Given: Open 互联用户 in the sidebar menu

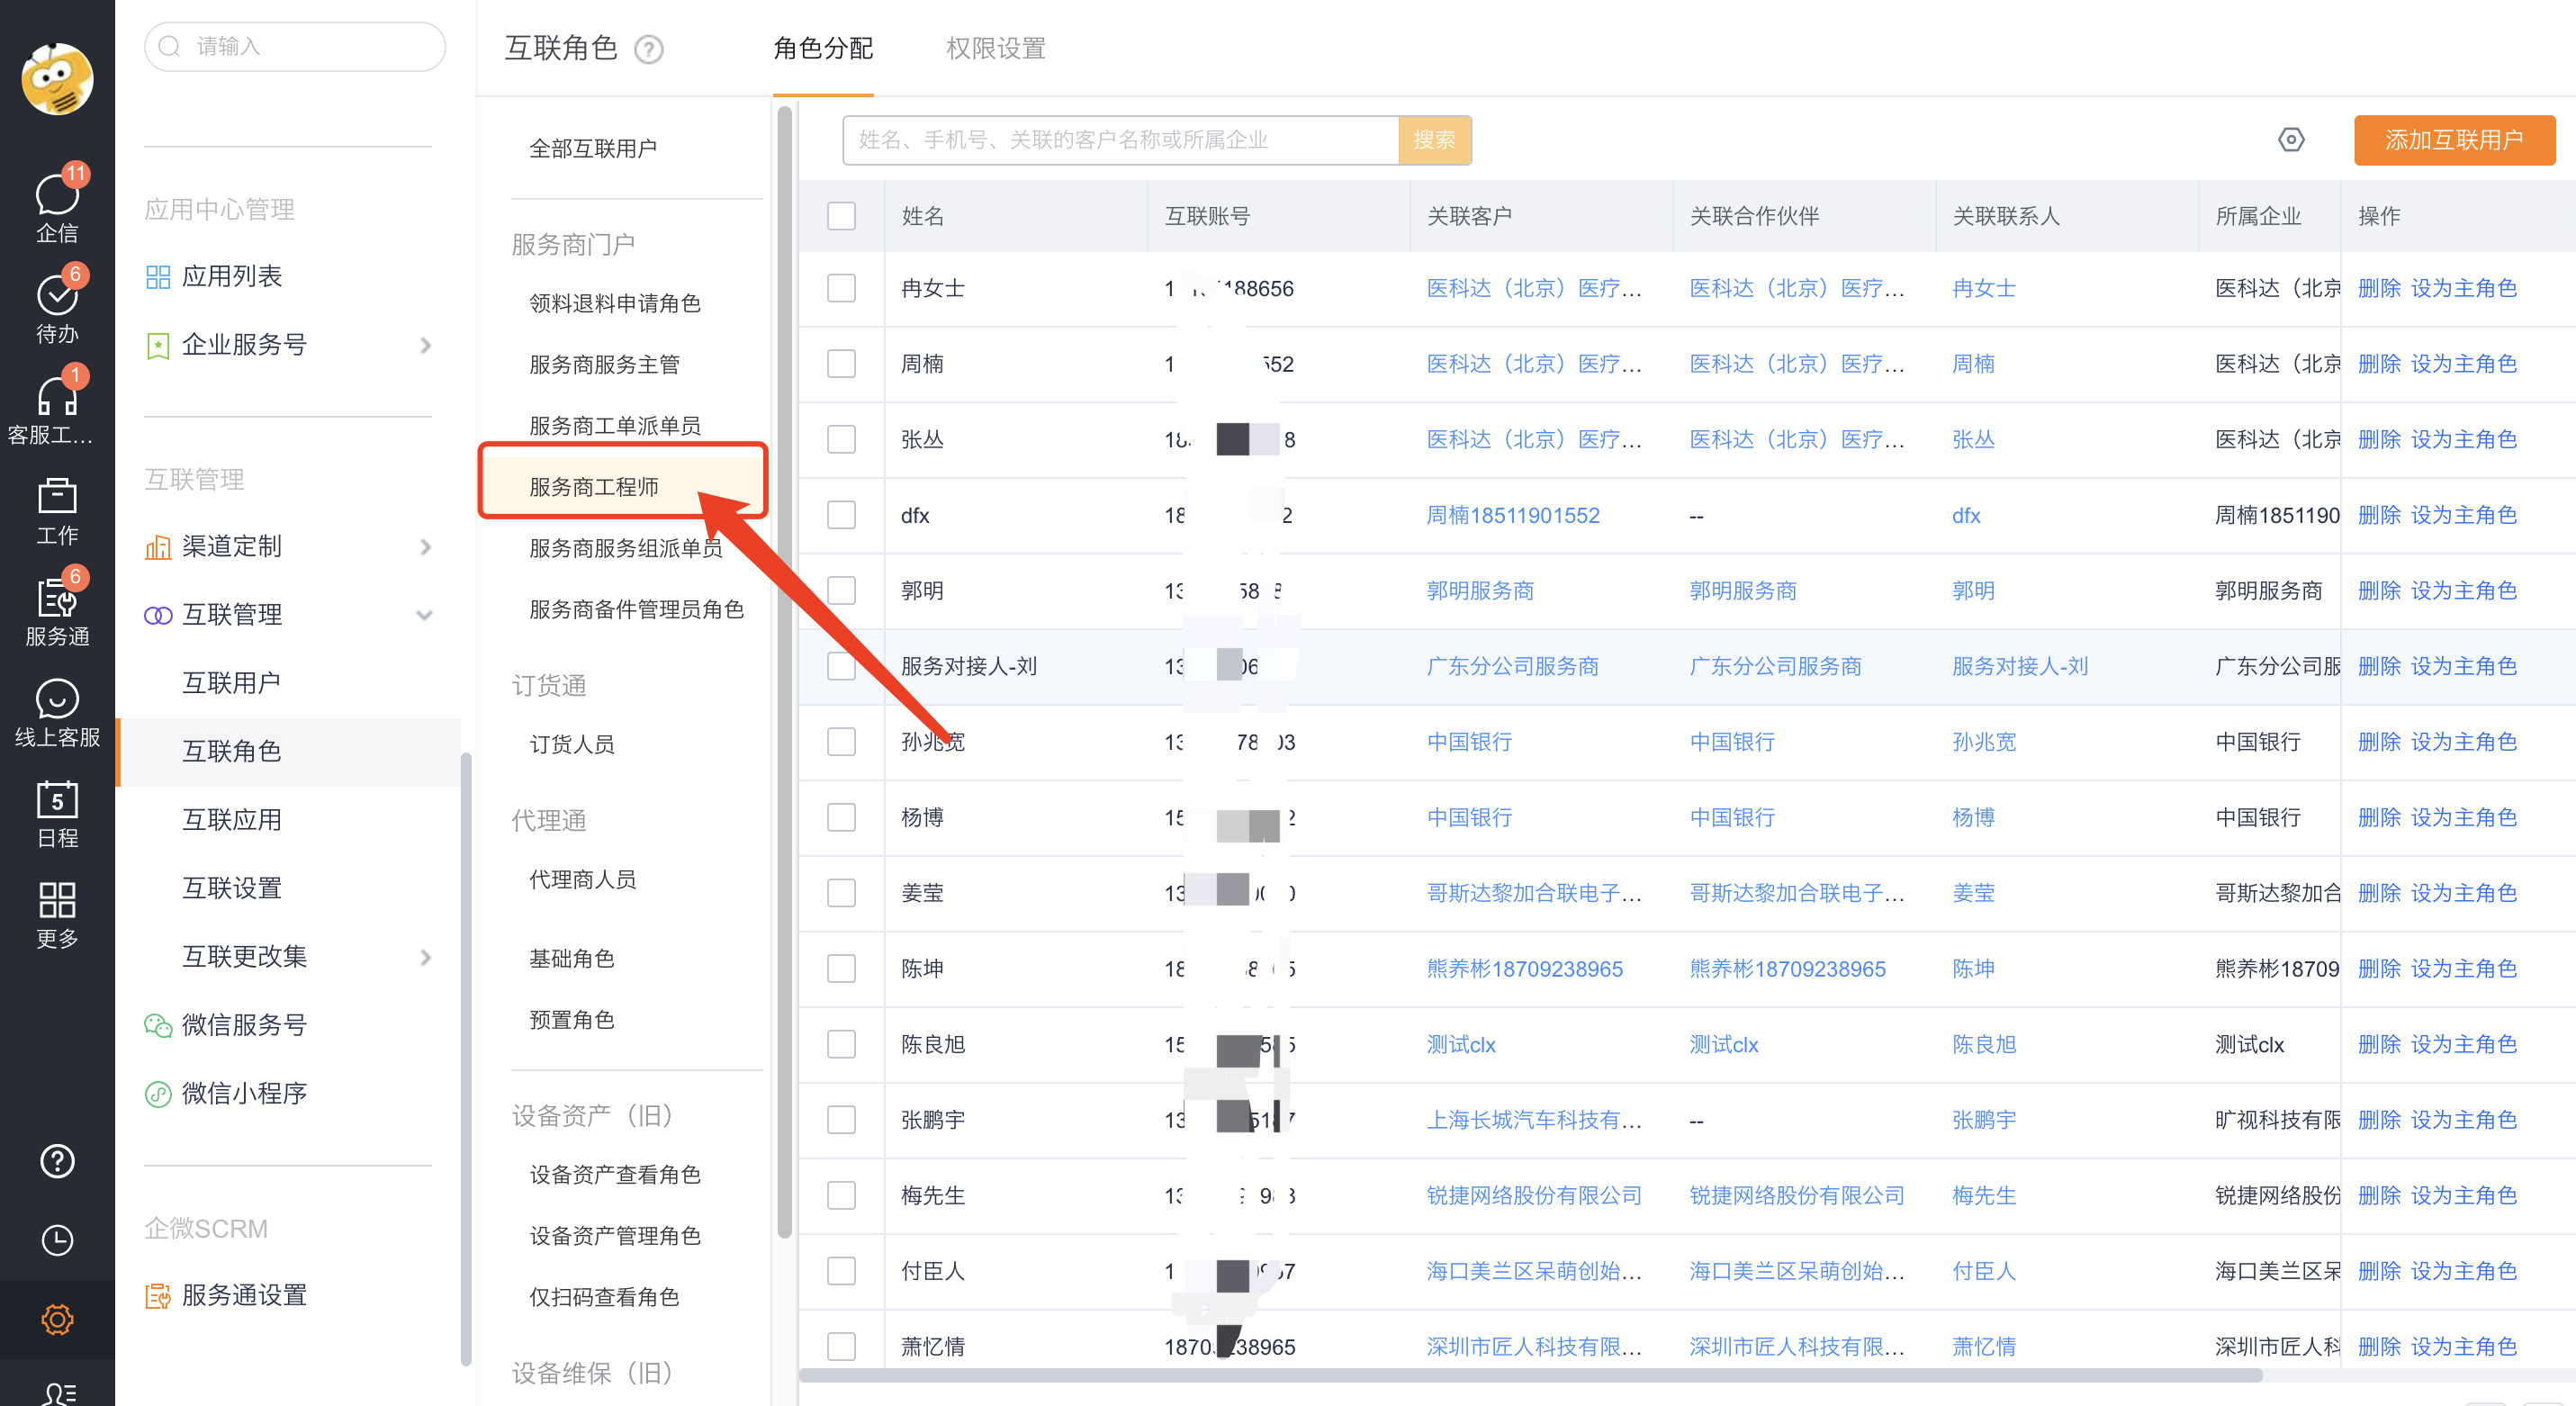Looking at the screenshot, I should [231, 683].
